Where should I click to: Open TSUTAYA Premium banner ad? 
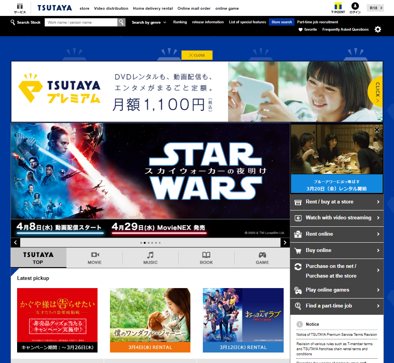point(197,92)
